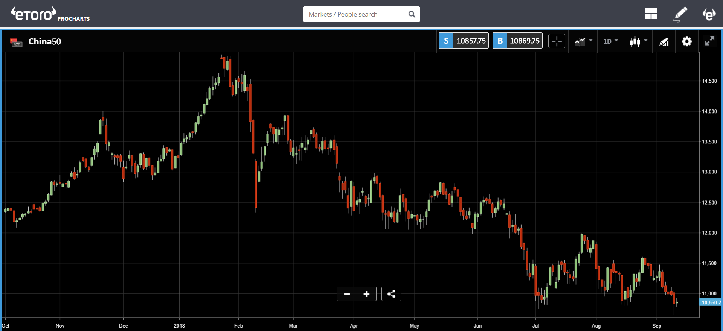This screenshot has height=331, width=723.
Task: Open the eToro bull profile icon
Action: 709,14
